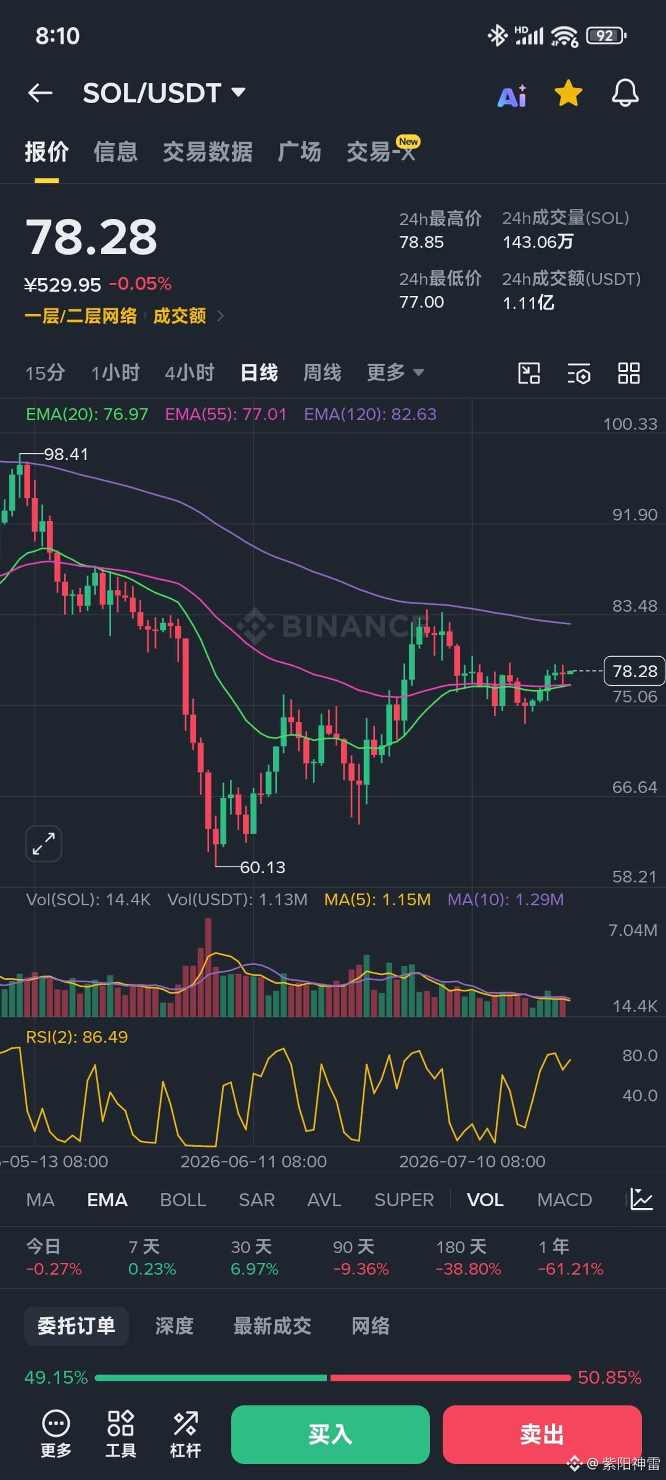The height and width of the screenshot is (1480, 666).
Task: Open the 广场 tab
Action: tap(299, 152)
